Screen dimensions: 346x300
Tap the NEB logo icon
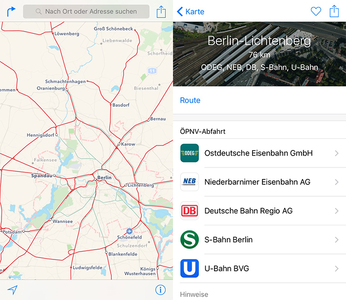point(189,182)
